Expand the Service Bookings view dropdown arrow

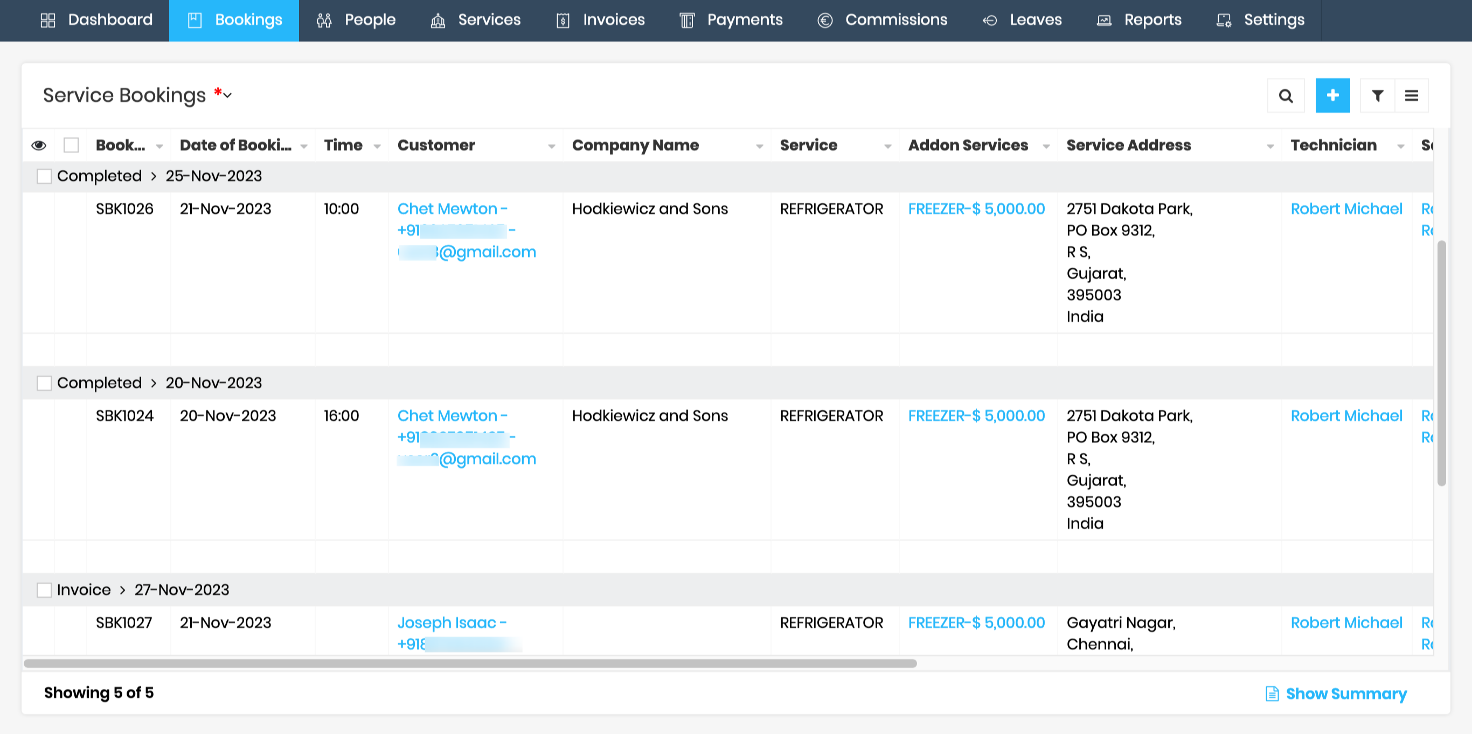pos(227,95)
